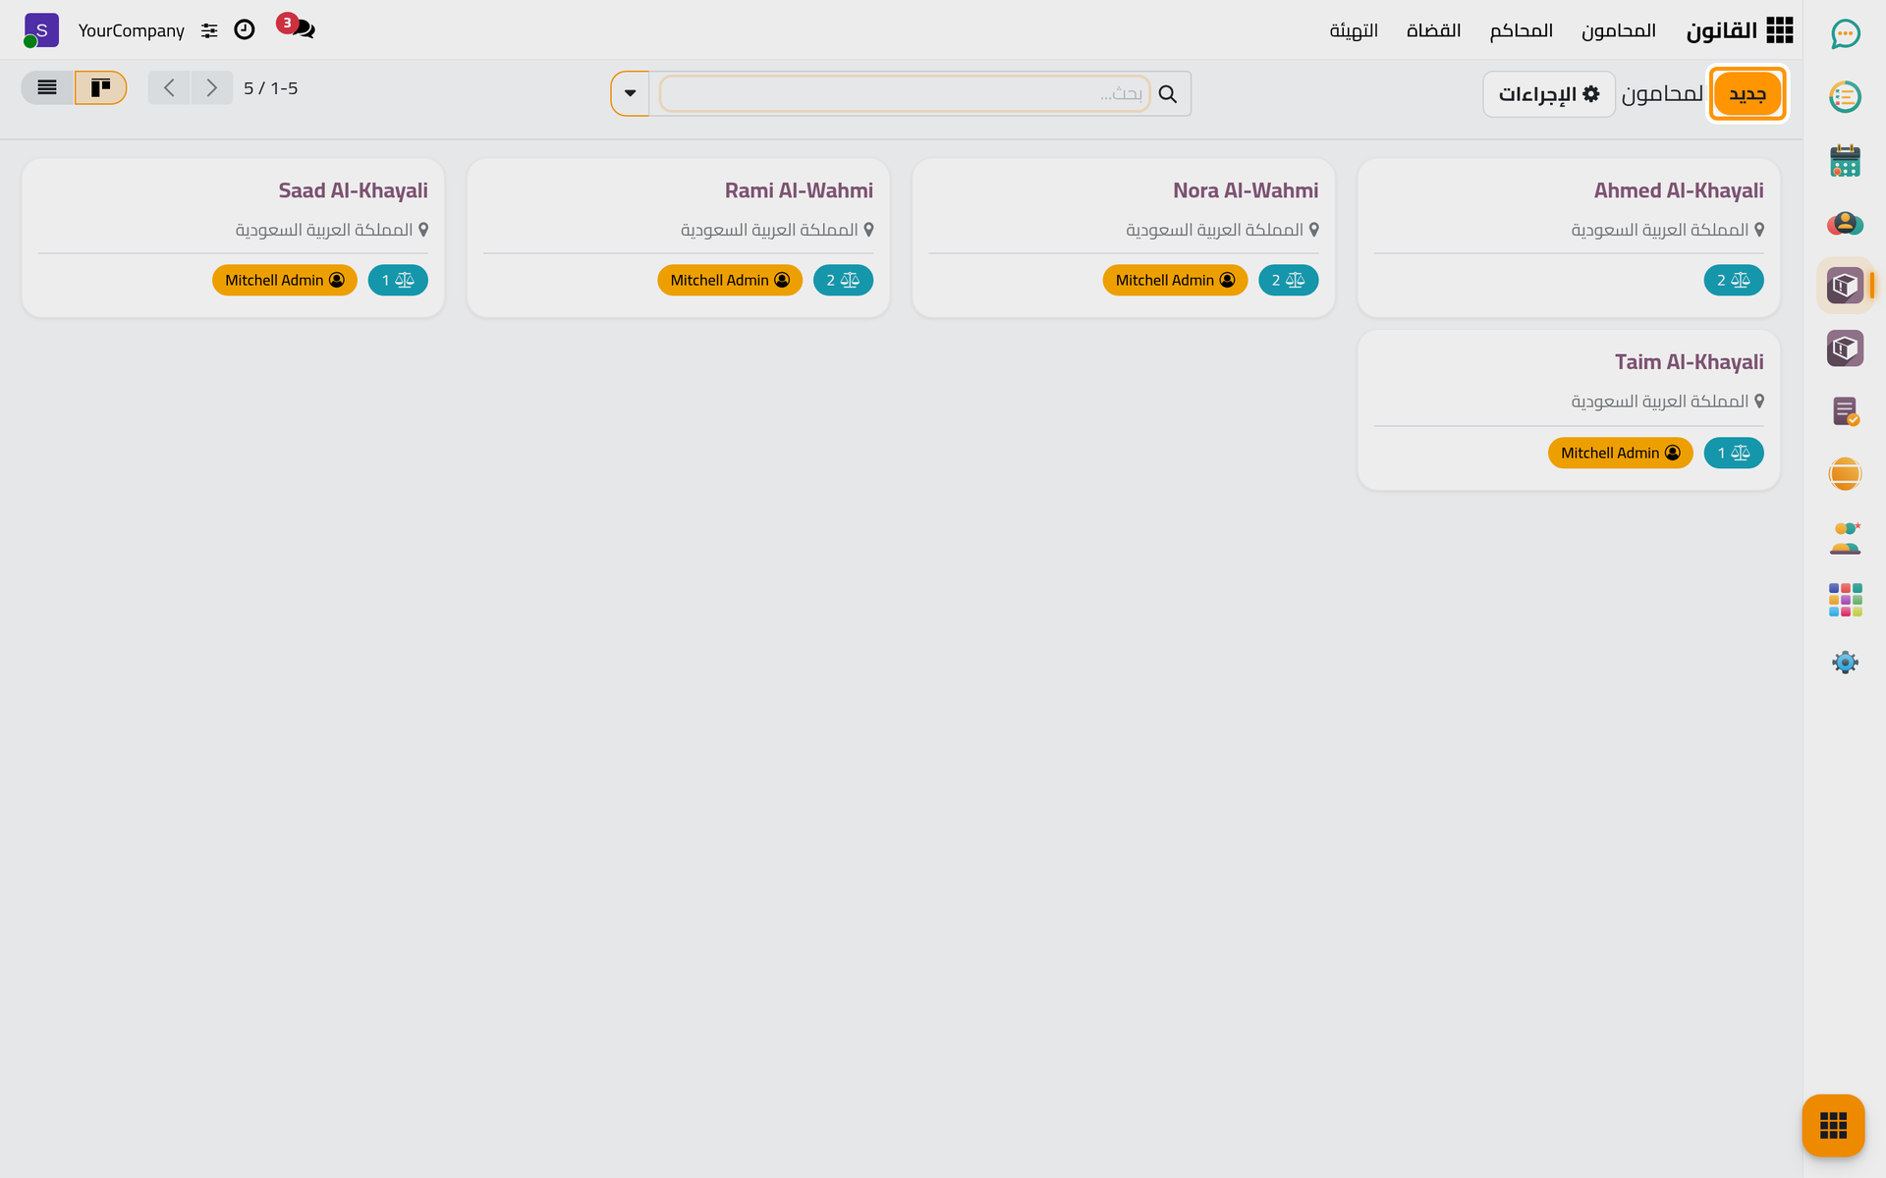Open the Taim Al-Khayali lawyer card
This screenshot has height=1178, width=1886.
1568,409
